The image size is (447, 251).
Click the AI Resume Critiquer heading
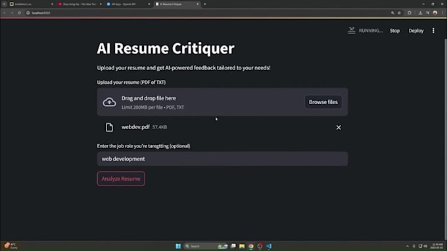166,48
